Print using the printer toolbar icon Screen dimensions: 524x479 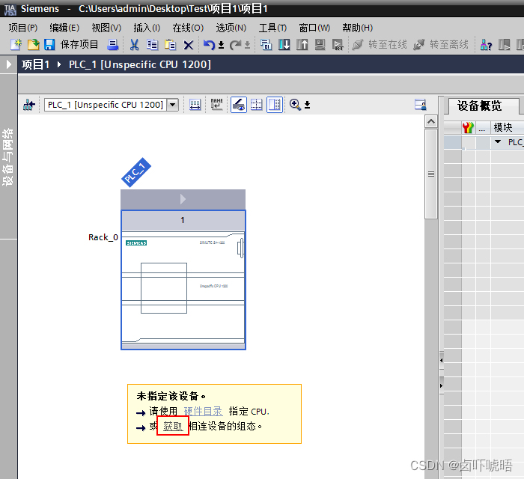pyautogui.click(x=112, y=44)
